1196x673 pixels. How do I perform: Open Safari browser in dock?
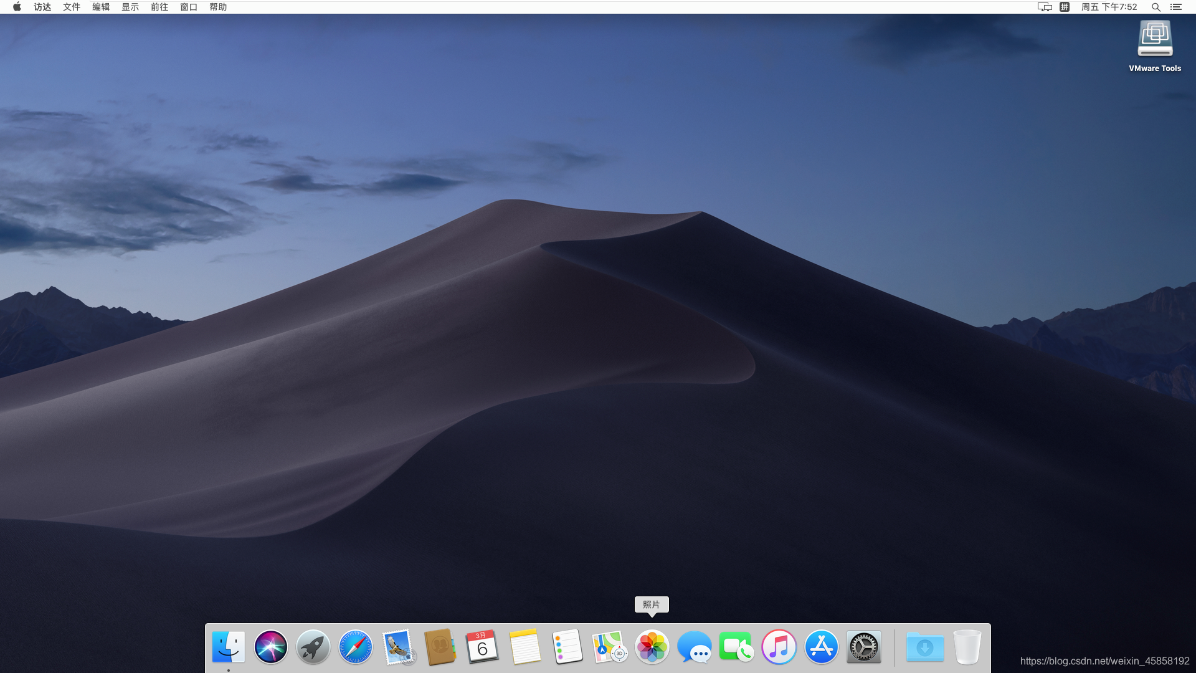pyautogui.click(x=355, y=647)
